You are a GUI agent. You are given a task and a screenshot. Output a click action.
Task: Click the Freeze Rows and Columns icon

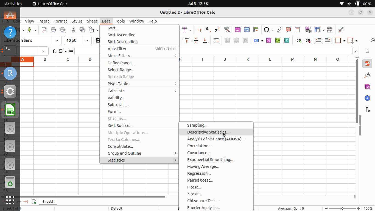tap(317, 30)
